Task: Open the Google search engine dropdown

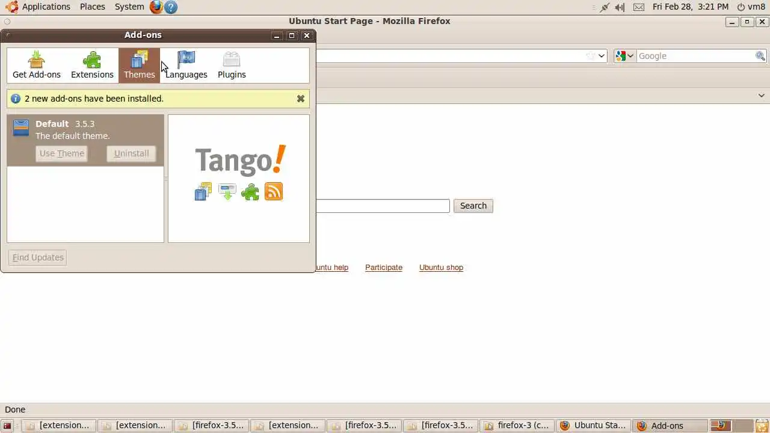Action: tap(624, 56)
